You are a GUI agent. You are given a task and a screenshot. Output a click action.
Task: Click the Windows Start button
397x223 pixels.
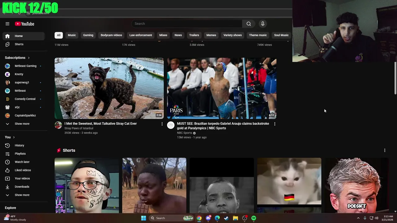pyautogui.click(x=144, y=218)
